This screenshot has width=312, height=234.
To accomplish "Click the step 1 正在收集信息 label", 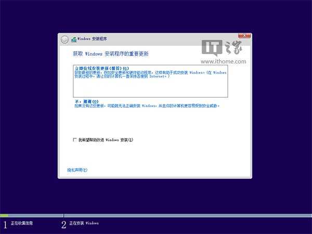I will (22, 223).
